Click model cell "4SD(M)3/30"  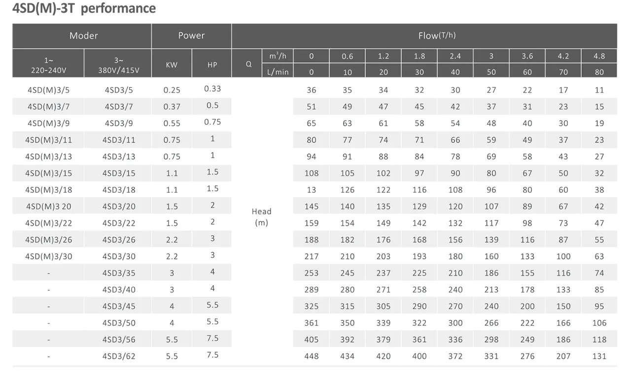(48, 256)
